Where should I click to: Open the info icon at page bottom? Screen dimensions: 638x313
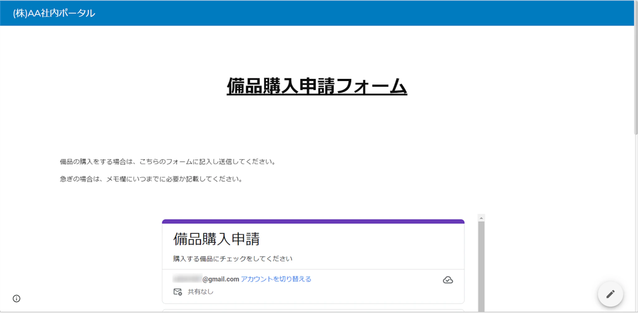click(x=17, y=299)
